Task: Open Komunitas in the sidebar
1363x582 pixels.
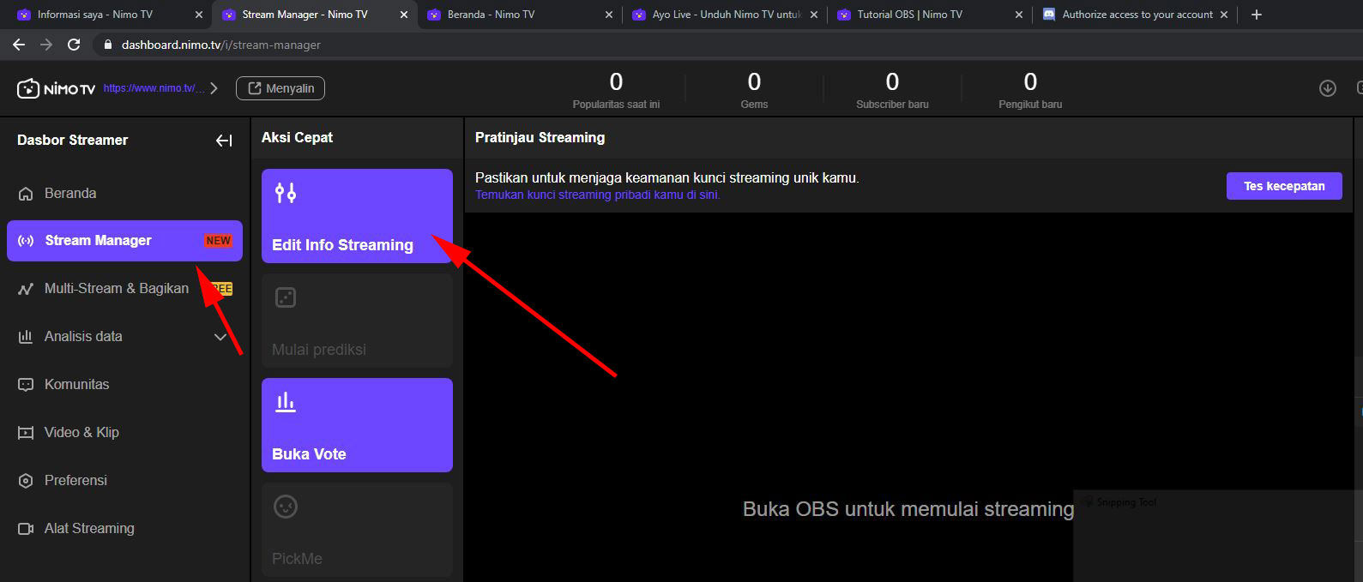Action: click(x=125, y=385)
